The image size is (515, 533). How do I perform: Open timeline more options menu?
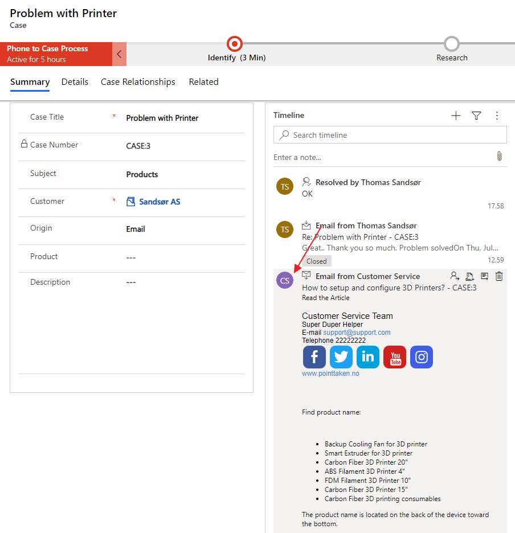497,116
